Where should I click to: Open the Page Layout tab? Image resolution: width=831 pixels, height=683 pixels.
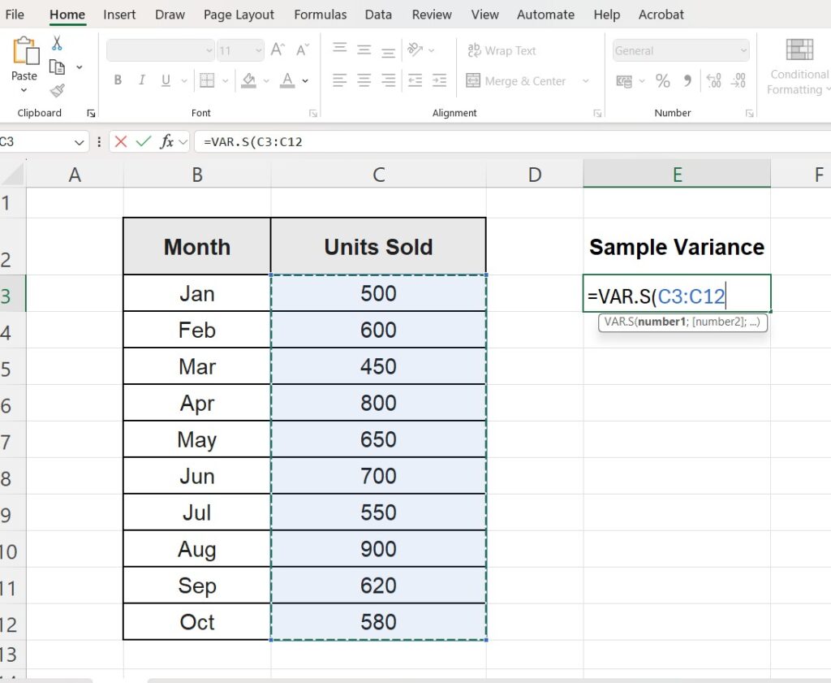point(239,15)
